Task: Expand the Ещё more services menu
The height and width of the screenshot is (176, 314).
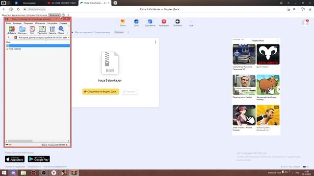Action: pyautogui.click(x=191, y=23)
